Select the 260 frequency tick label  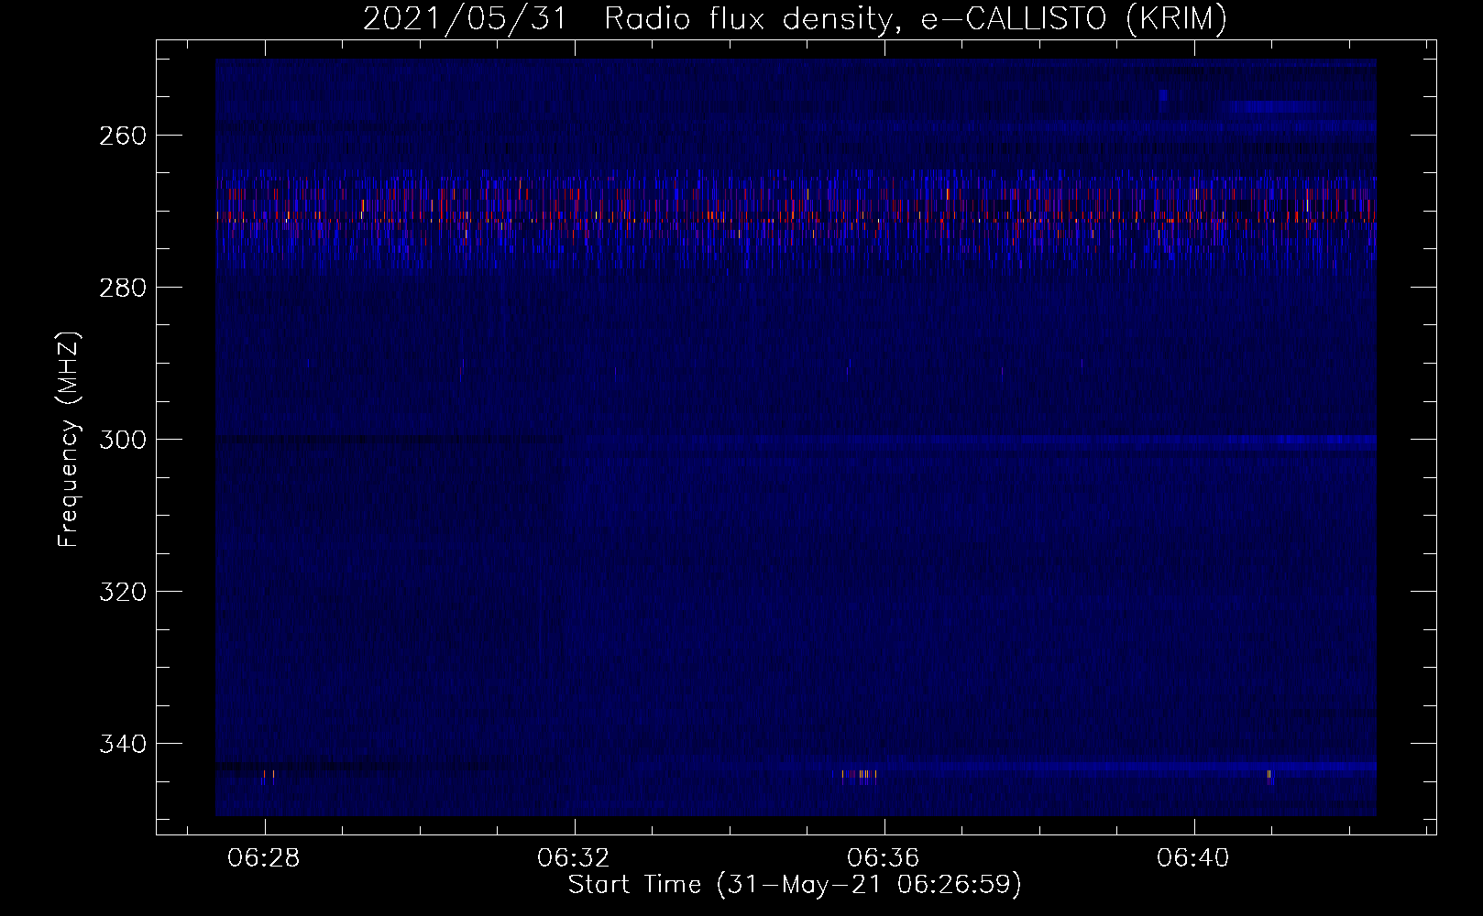coord(122,136)
